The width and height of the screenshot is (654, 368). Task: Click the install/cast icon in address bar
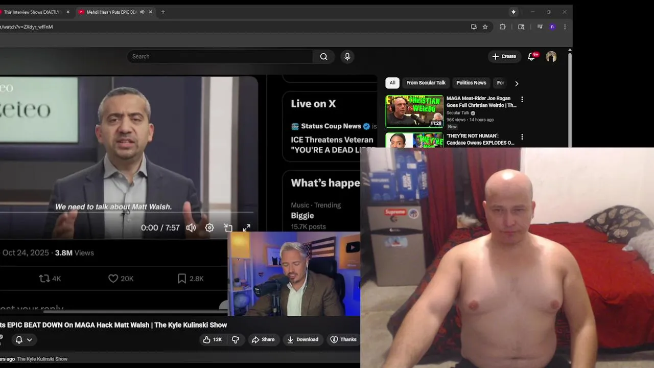(x=474, y=27)
